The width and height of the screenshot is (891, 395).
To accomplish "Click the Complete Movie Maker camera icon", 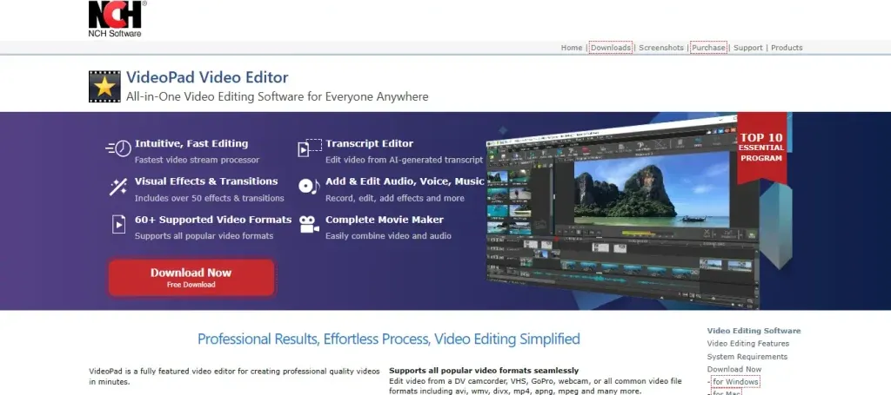I will [x=309, y=225].
